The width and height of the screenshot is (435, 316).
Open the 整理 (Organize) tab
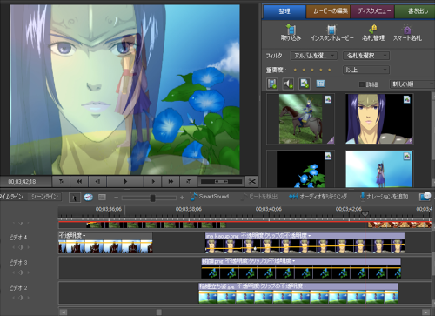point(284,11)
